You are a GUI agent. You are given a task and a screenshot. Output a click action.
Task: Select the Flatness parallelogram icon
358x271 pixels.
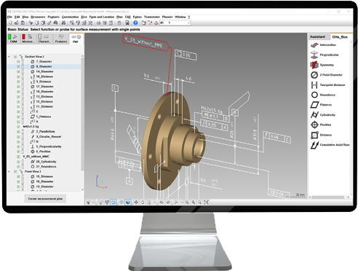(314, 105)
